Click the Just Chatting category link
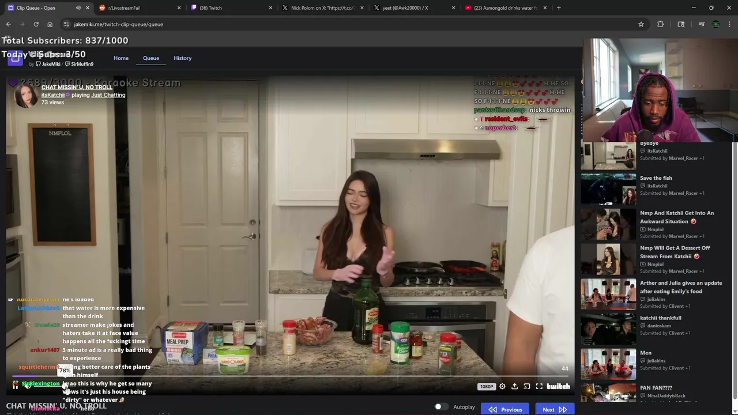 click(108, 95)
